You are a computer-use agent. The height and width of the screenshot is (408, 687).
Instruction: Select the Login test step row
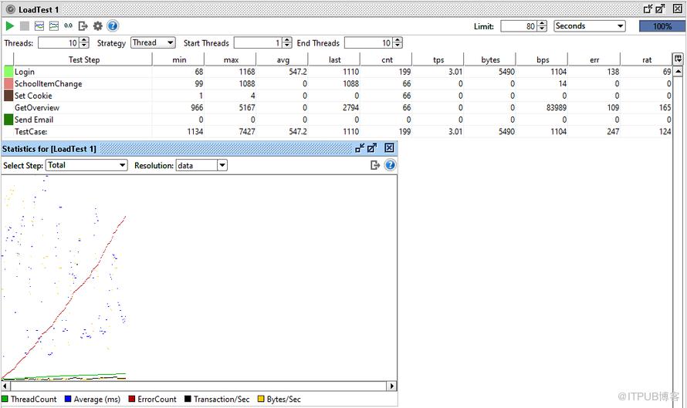click(337, 72)
